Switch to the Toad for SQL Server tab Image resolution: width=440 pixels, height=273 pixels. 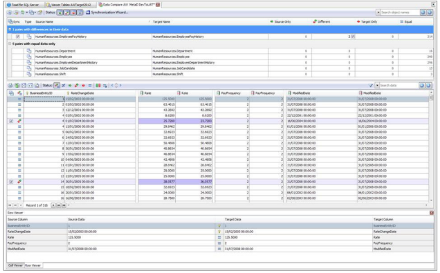pos(26,5)
